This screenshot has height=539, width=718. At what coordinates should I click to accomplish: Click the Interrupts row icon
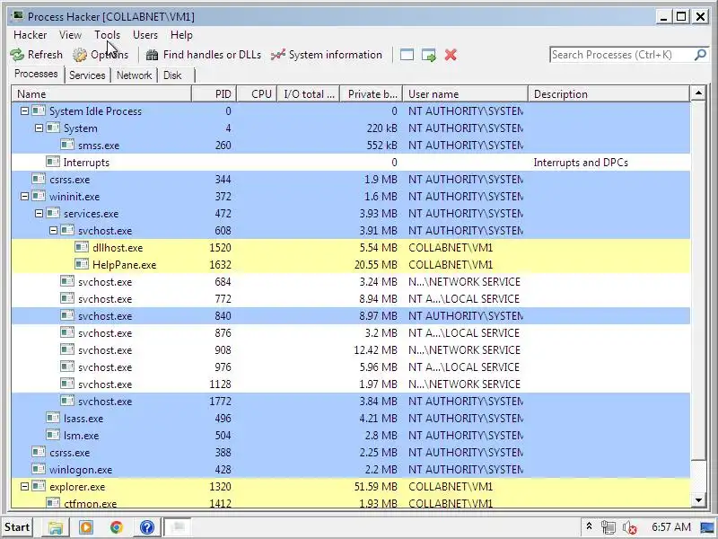53,163
